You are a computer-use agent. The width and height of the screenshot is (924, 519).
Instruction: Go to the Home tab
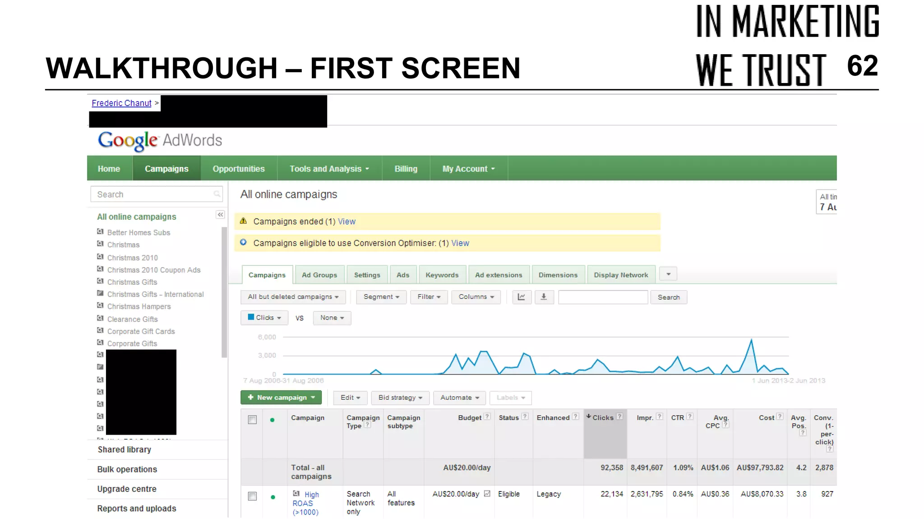109,169
